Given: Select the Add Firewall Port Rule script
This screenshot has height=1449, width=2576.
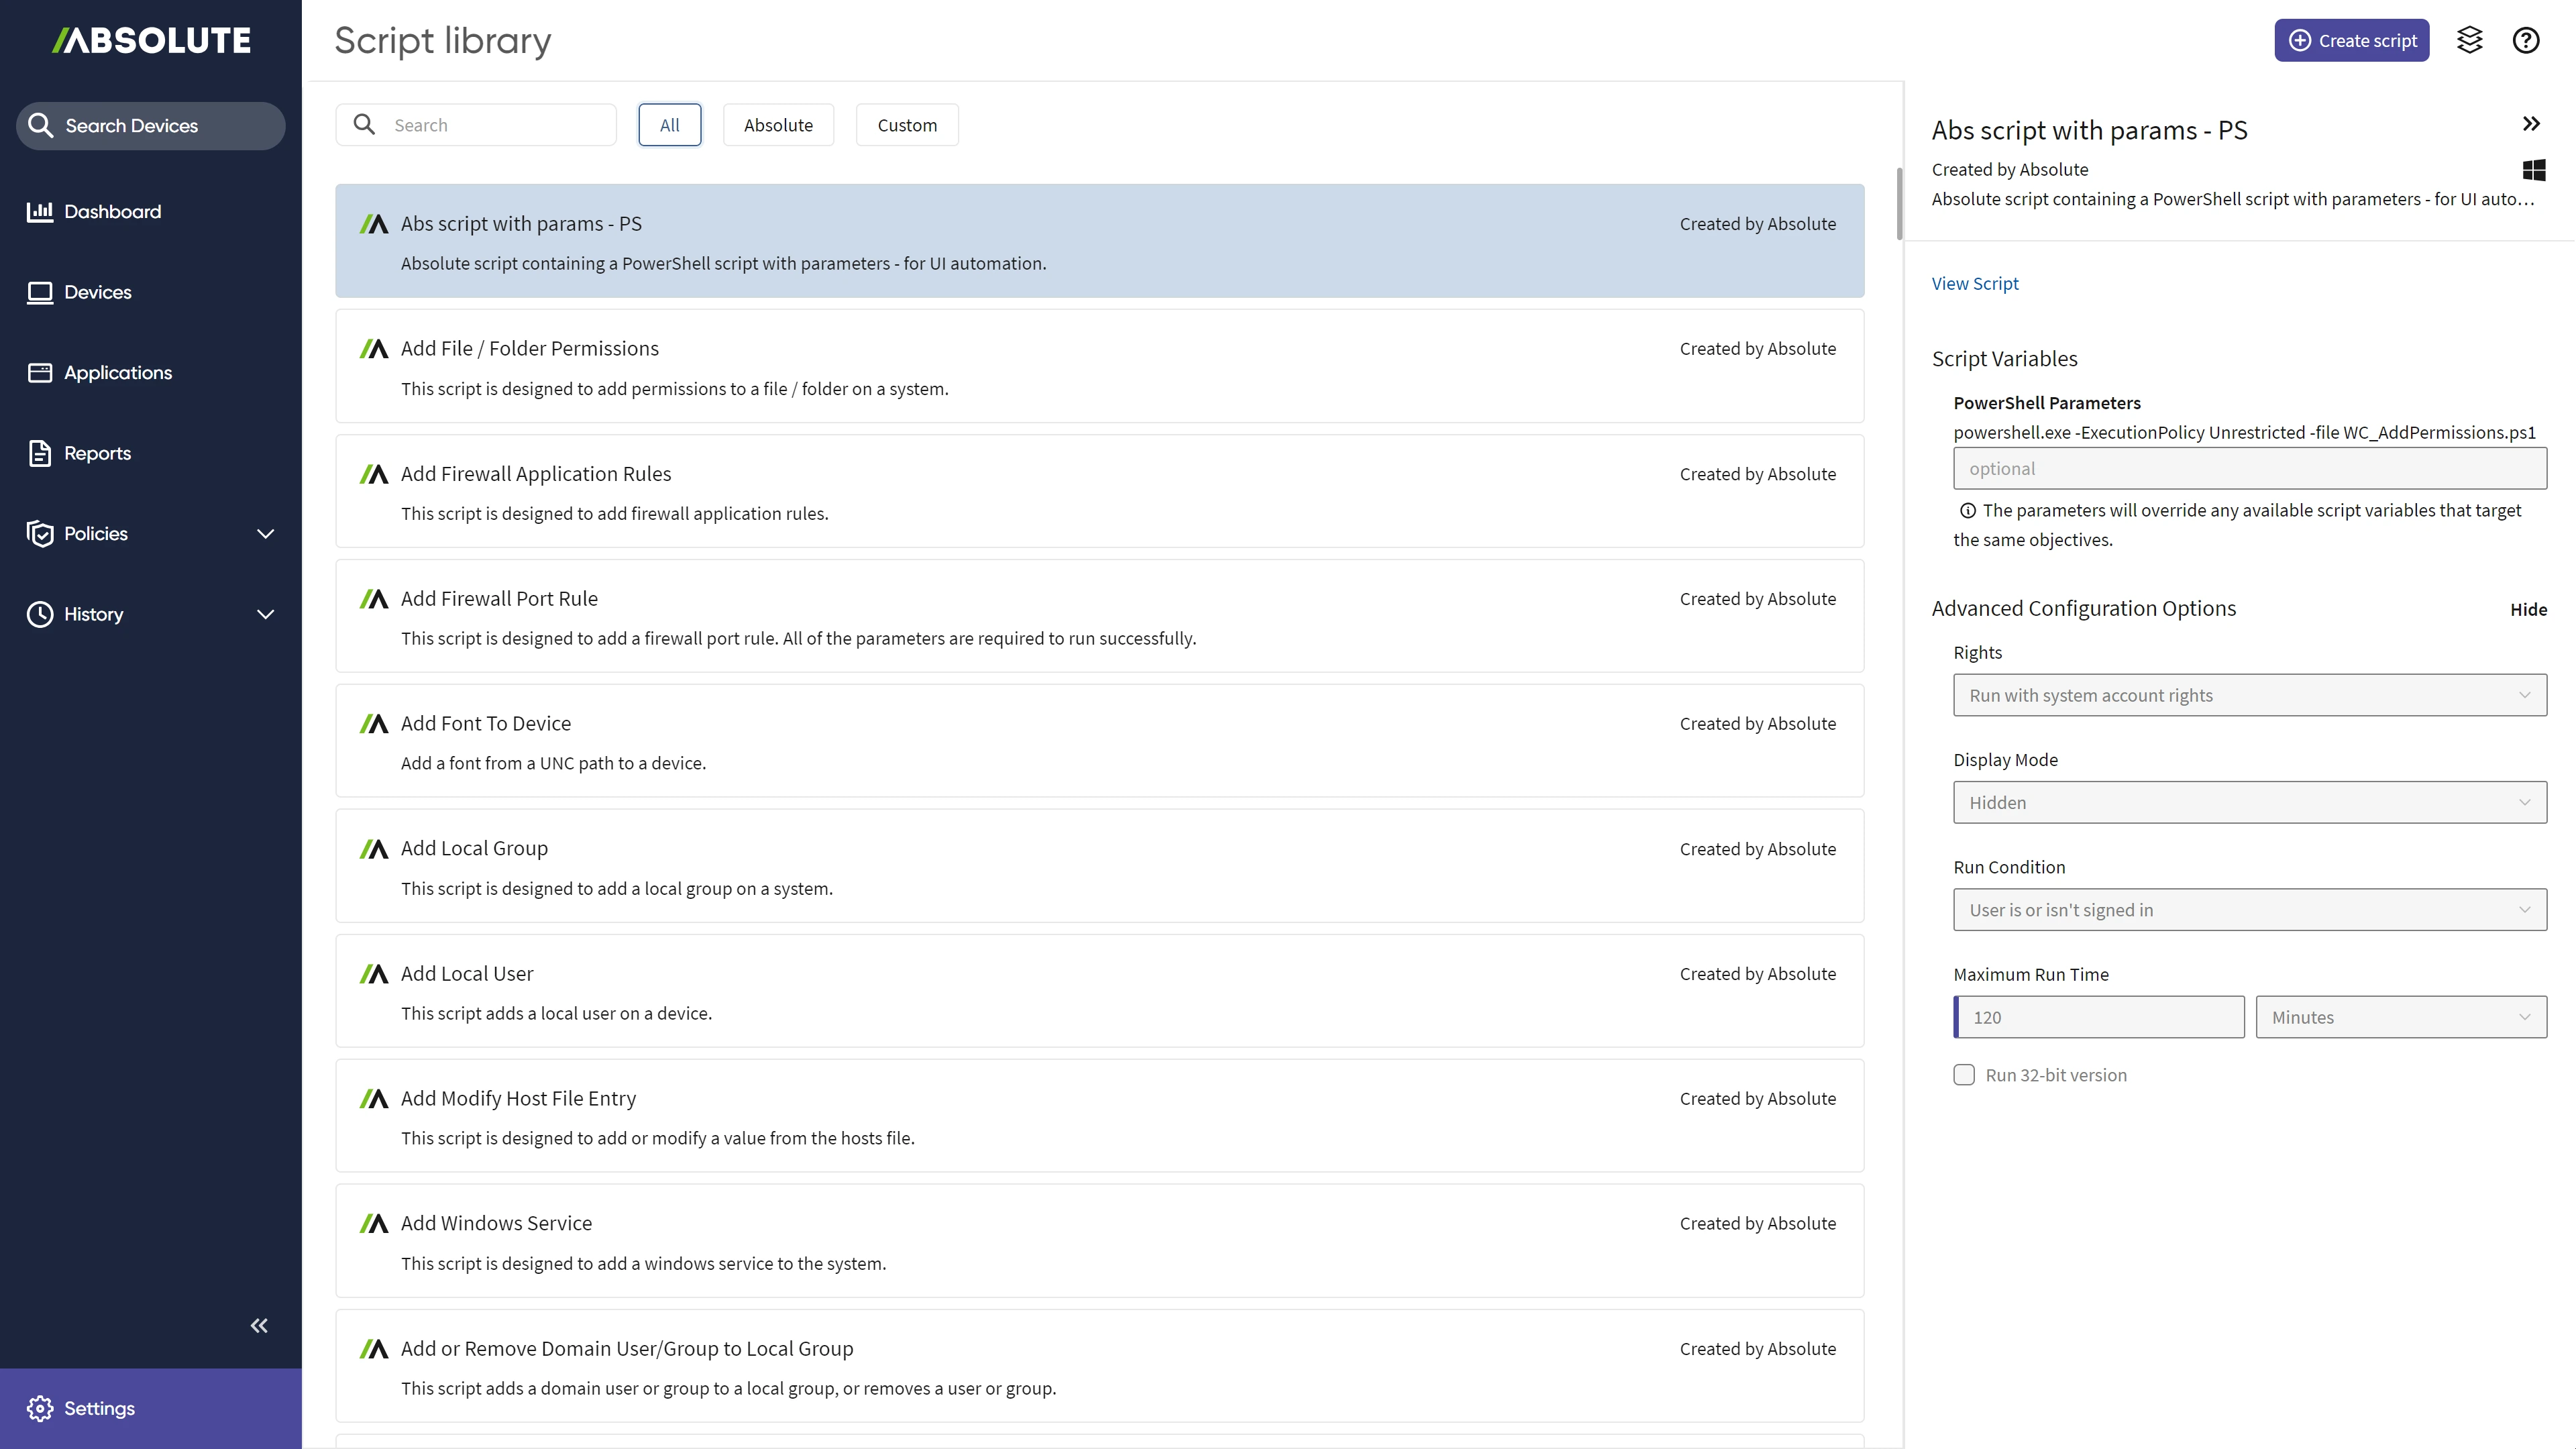Looking at the screenshot, I should (1100, 616).
